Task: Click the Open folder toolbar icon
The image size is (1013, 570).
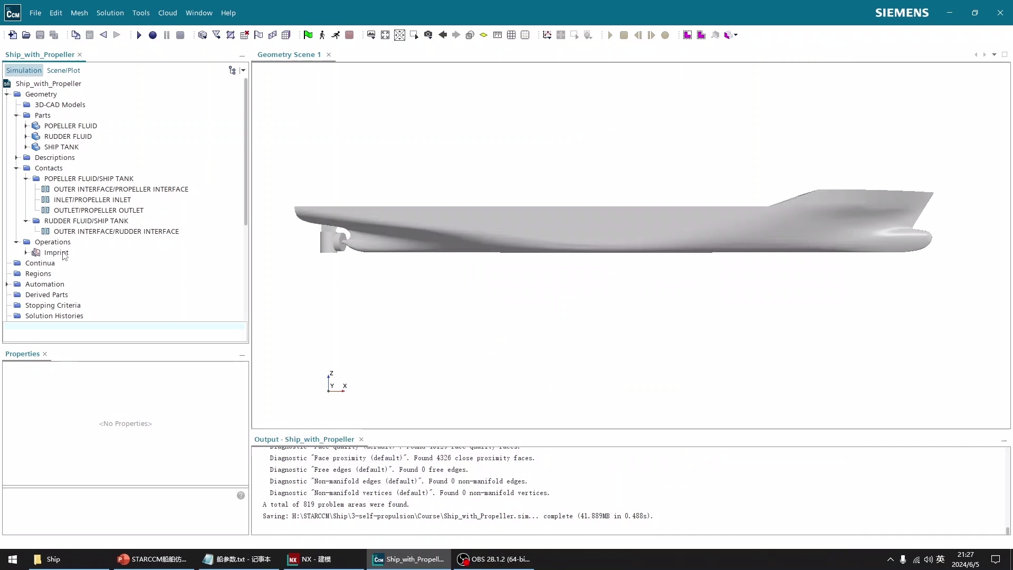Action: pos(26,35)
